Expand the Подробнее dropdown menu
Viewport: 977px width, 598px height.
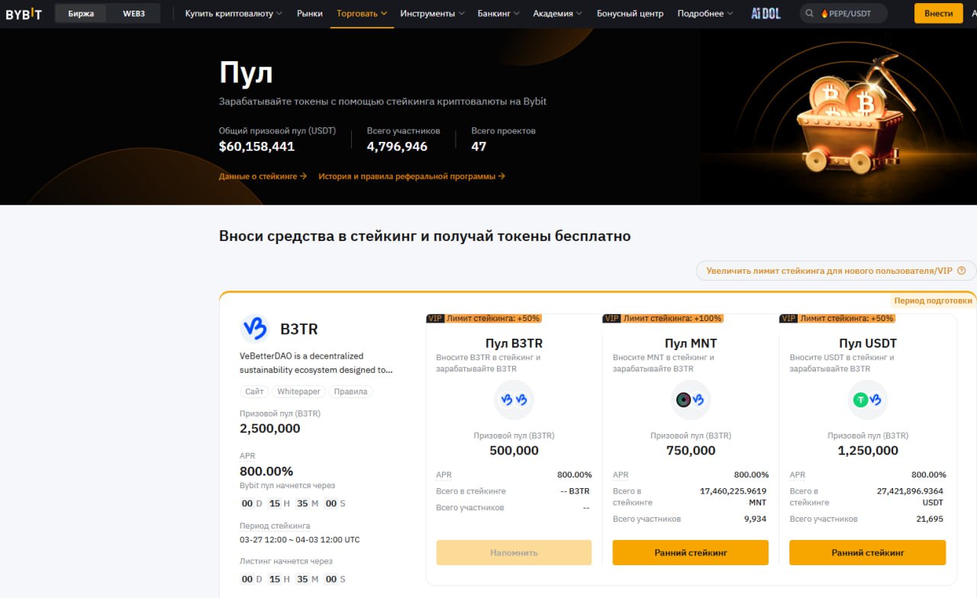coord(705,14)
